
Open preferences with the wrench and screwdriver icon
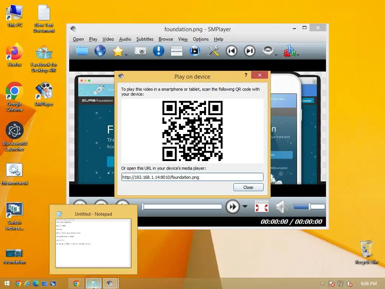pyautogui.click(x=213, y=51)
